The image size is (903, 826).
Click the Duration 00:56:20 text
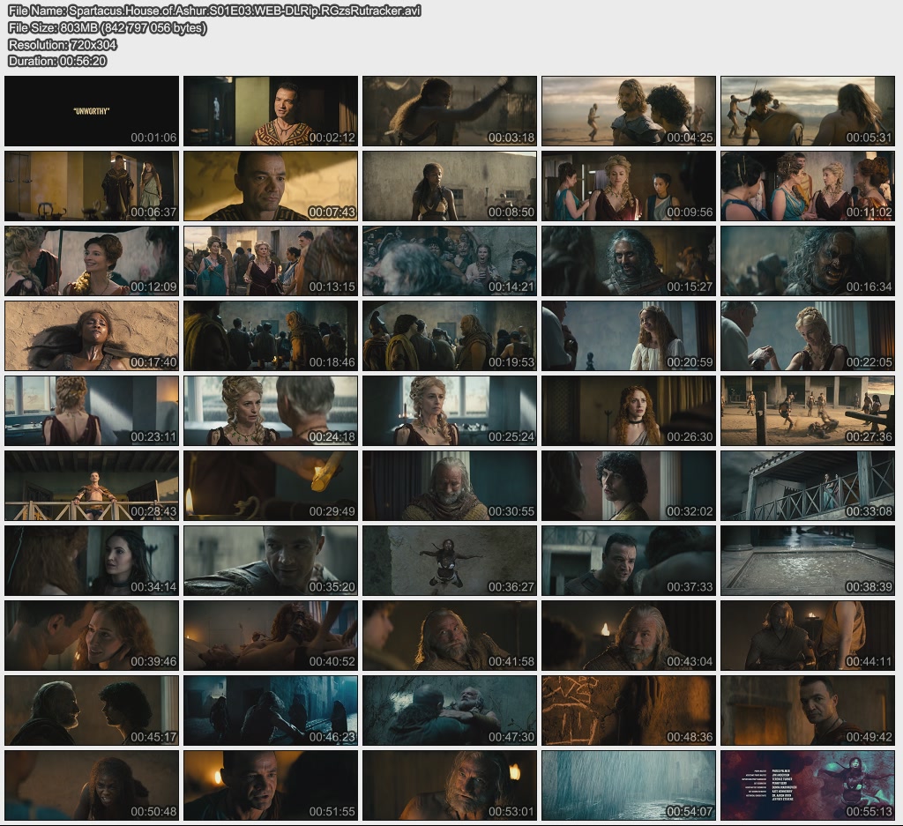coord(57,61)
